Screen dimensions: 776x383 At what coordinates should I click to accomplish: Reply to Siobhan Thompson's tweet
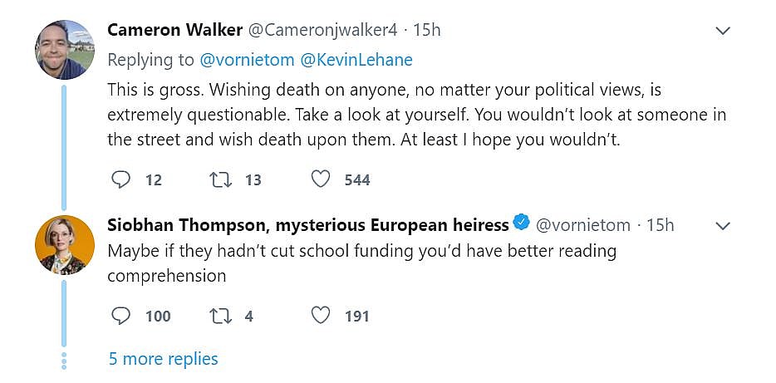[x=120, y=316]
